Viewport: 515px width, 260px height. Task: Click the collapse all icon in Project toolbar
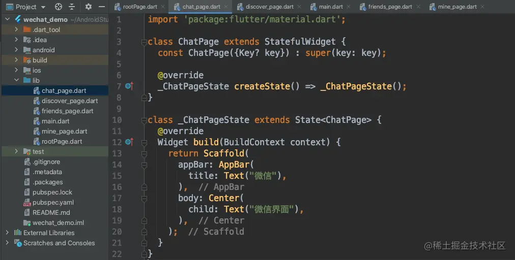[72, 7]
